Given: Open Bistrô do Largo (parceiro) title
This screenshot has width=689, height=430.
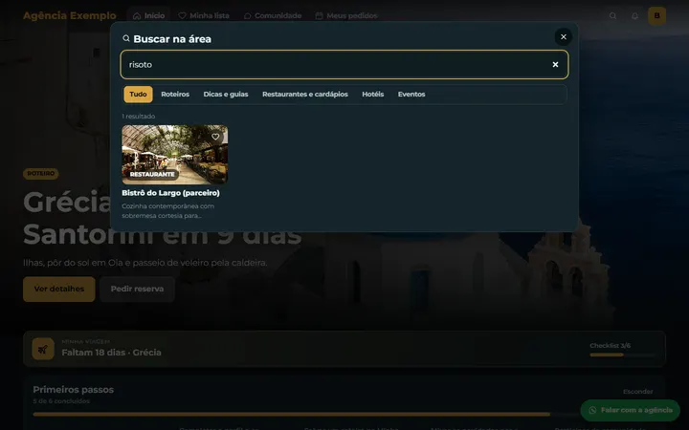Looking at the screenshot, I should (x=170, y=193).
